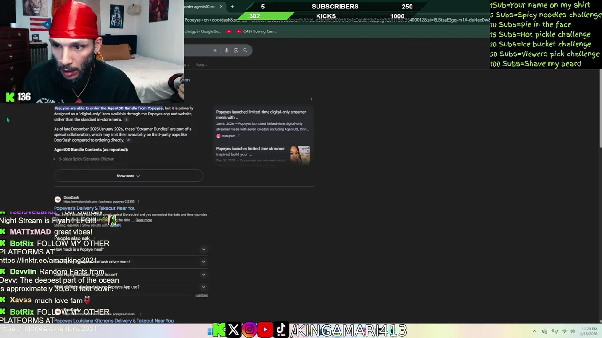The height and width of the screenshot is (338, 602).
Task: Open Instagram source options three dots
Action: point(239,136)
